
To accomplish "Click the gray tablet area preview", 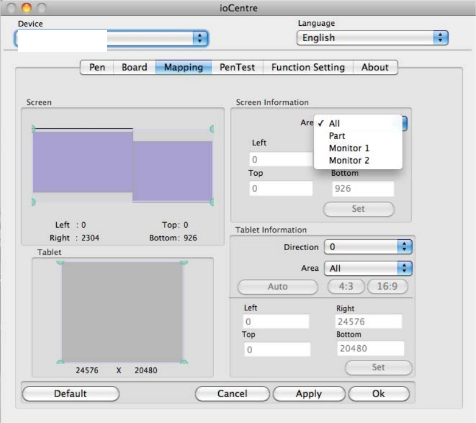I will point(122,312).
